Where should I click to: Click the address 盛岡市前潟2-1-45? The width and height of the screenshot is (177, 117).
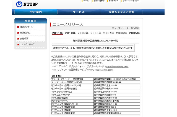pyautogui.click(x=117, y=104)
